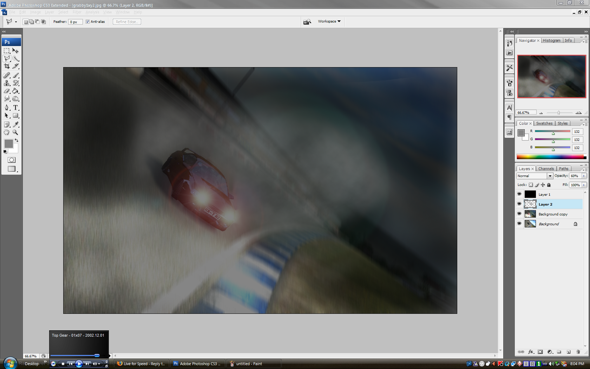Open the Layers panel options menu
The width and height of the screenshot is (590, 369).
585,169
